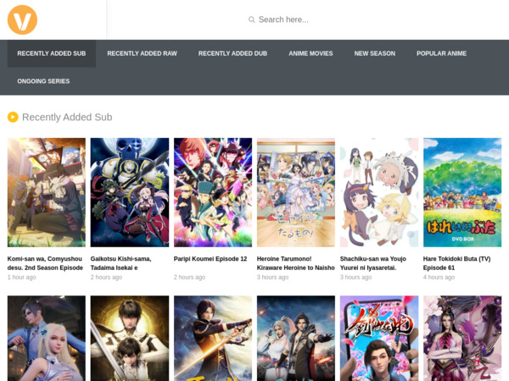This screenshot has width=509, height=381.
Task: Open second-row poster with pink cherry blossom woman
Action: pos(462,338)
